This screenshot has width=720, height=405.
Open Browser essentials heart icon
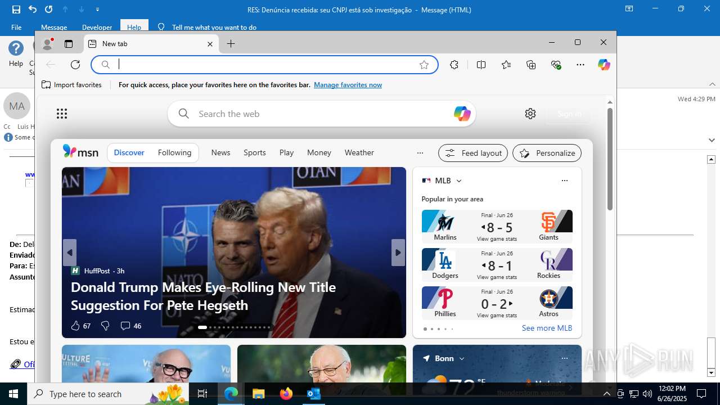pyautogui.click(x=556, y=65)
